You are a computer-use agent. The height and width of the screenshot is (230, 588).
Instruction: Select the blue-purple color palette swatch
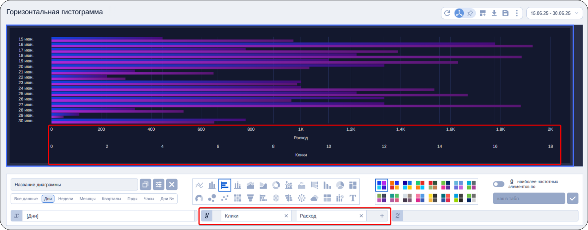[382, 185]
